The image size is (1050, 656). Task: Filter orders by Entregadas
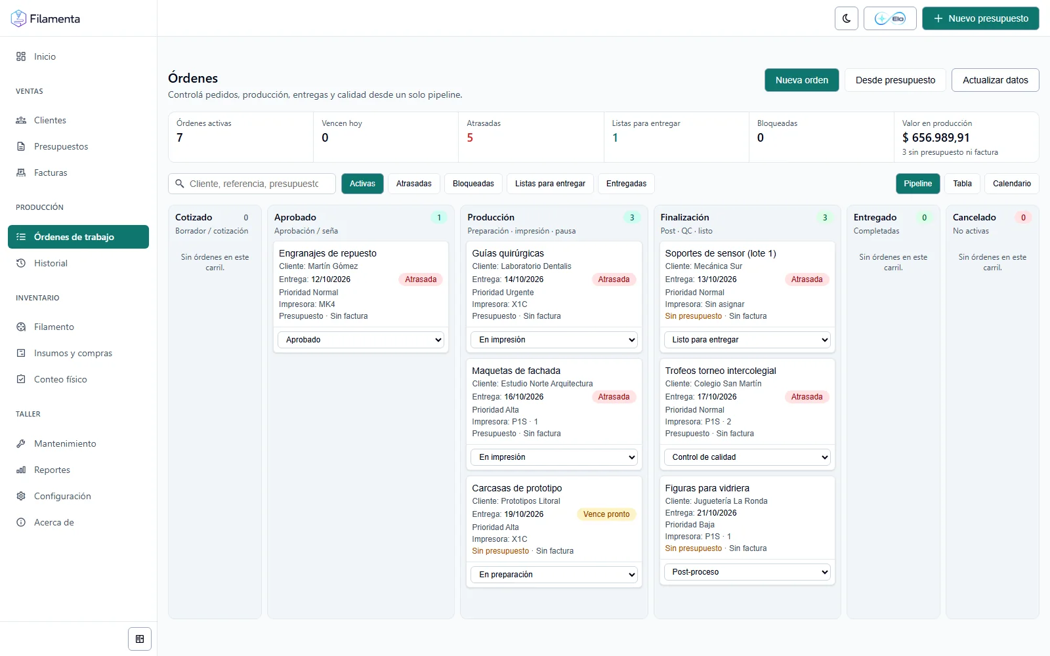tap(626, 184)
